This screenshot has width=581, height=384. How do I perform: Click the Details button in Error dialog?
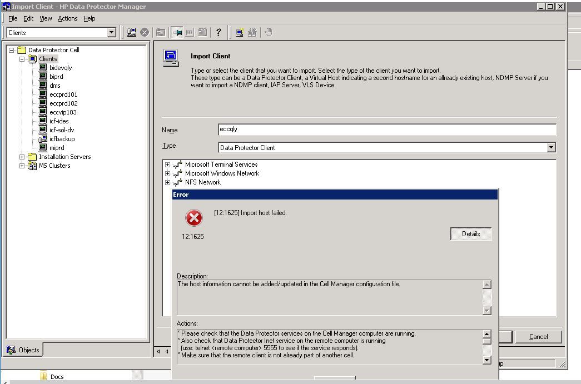click(x=471, y=234)
